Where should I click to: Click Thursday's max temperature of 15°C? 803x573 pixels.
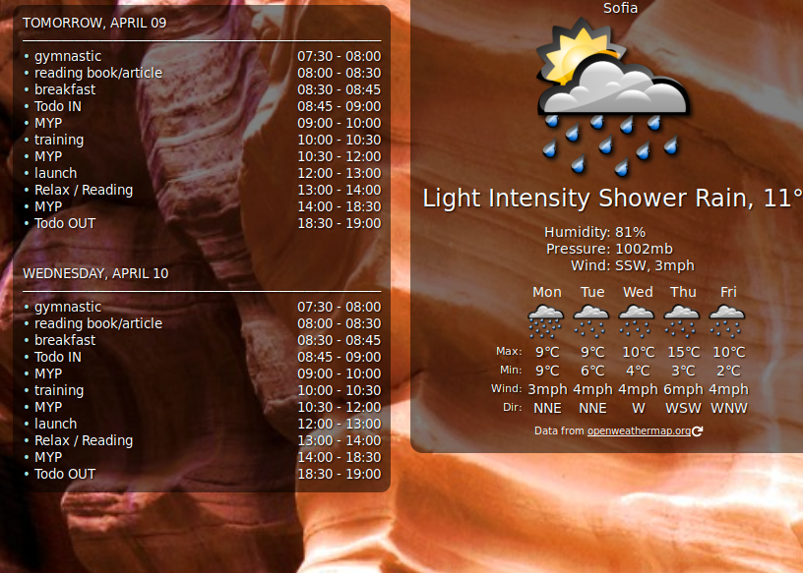click(681, 351)
